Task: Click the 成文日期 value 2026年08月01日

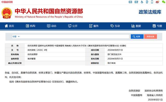Action: (x=115, y=50)
